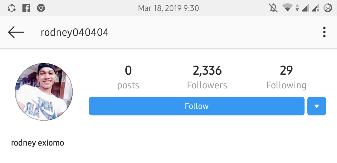The width and height of the screenshot is (337, 163).
Task: Tap the rodney040404 profile picture
Action: pos(44,92)
